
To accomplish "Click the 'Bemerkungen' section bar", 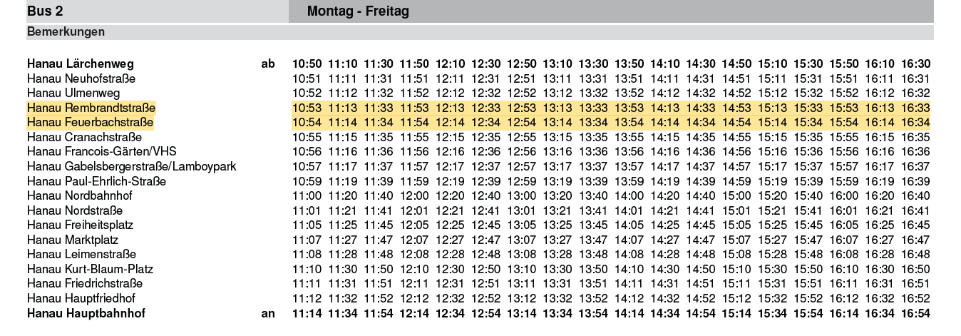I will pyautogui.click(x=66, y=32).
